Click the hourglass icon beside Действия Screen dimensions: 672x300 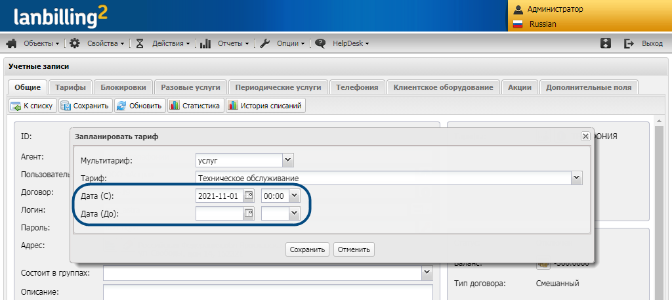pyautogui.click(x=140, y=43)
